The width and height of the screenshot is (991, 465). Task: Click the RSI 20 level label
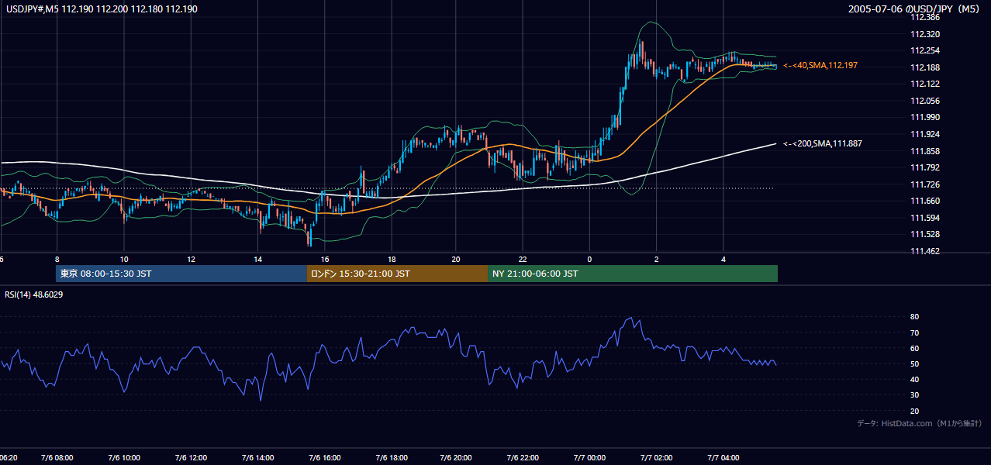point(914,412)
